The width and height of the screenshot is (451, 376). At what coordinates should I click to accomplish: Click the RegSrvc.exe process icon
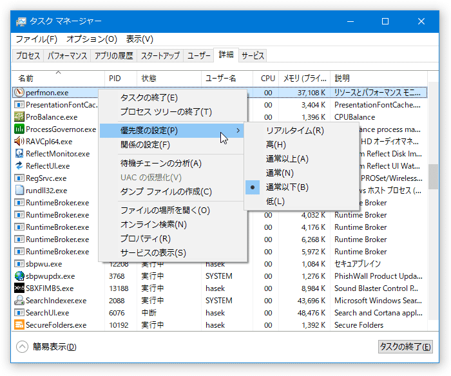tap(19, 178)
